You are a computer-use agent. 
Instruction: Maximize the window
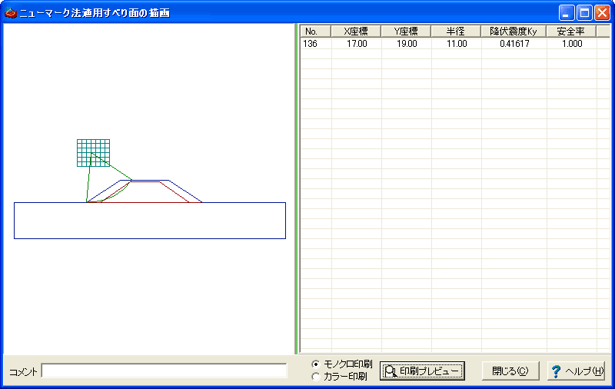tap(584, 13)
